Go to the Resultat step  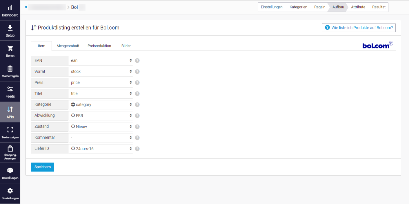(x=379, y=7)
